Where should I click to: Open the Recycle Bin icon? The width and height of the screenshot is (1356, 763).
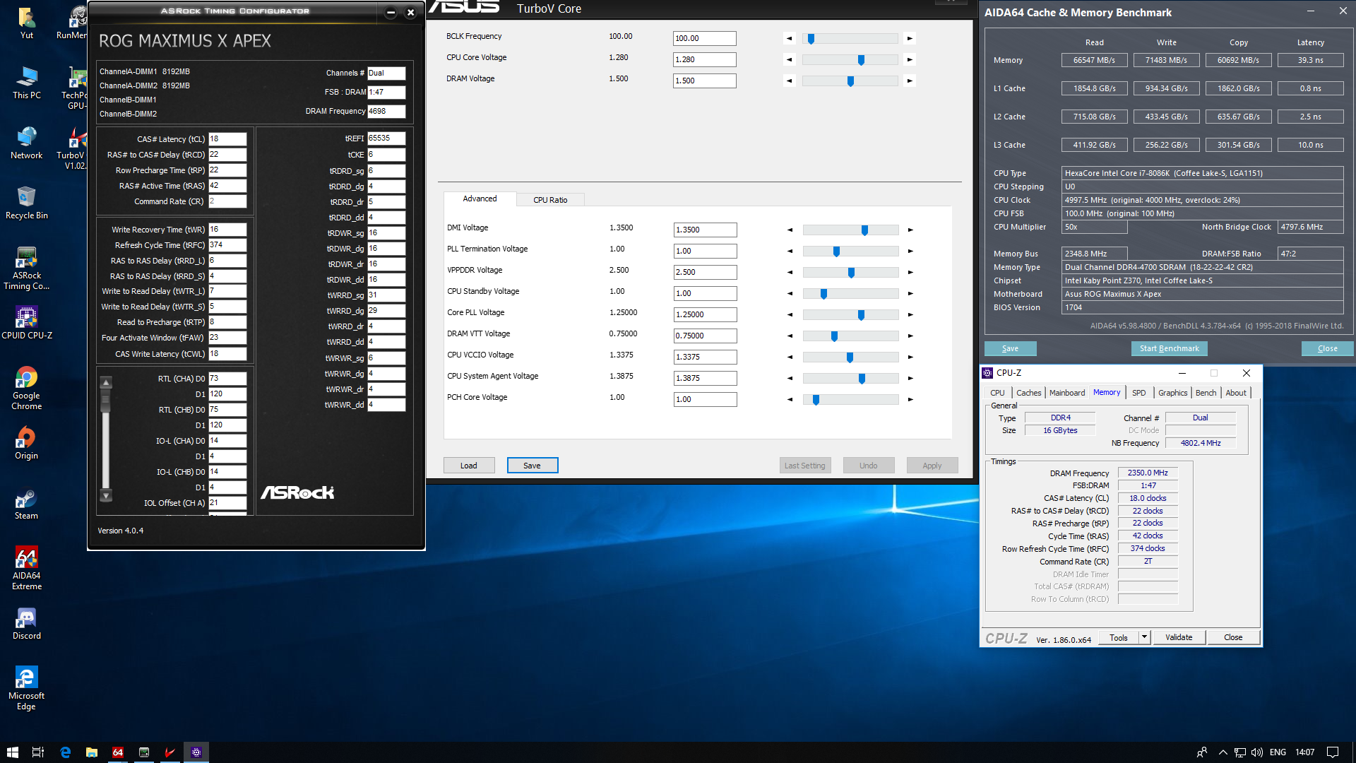[x=27, y=203]
